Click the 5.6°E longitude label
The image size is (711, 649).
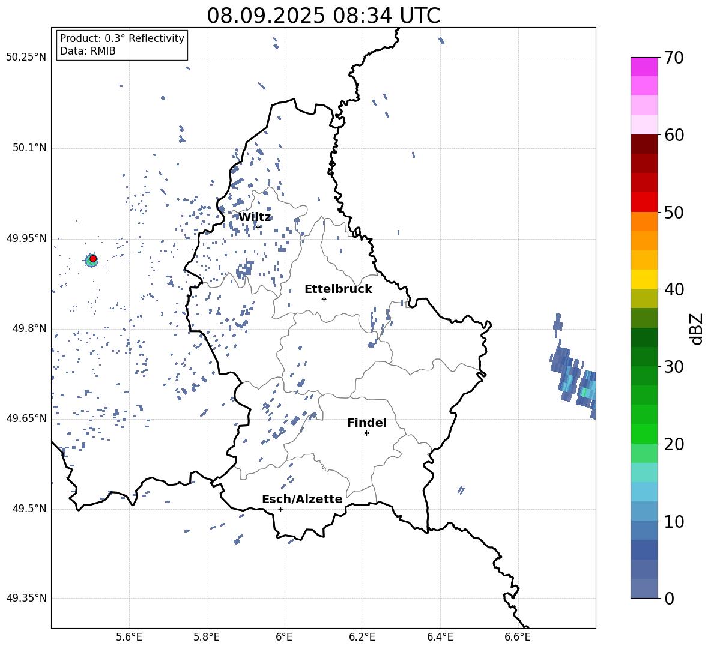tap(129, 637)
